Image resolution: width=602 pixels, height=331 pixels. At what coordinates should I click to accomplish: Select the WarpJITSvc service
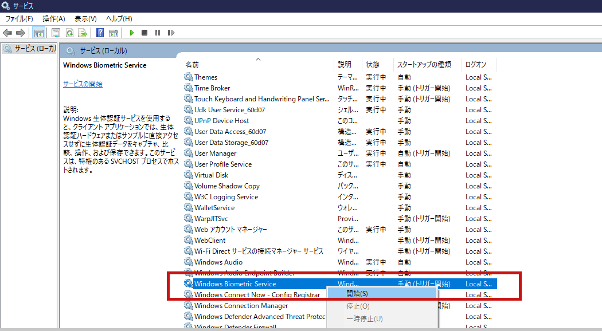340,219
